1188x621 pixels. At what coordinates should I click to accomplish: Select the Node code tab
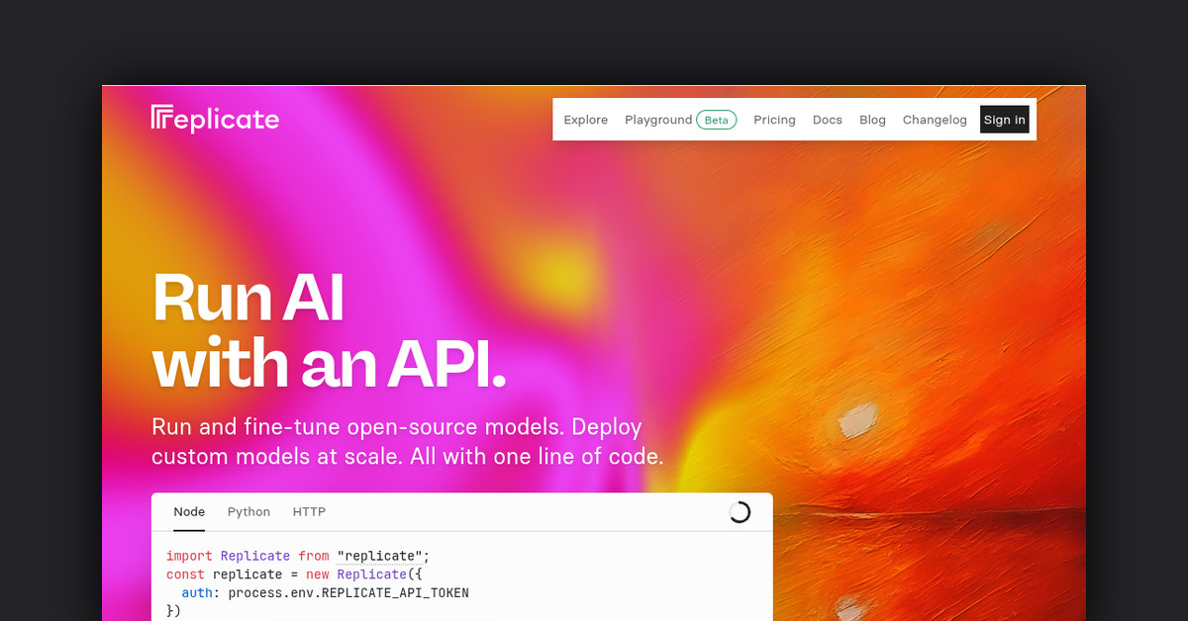(x=189, y=511)
